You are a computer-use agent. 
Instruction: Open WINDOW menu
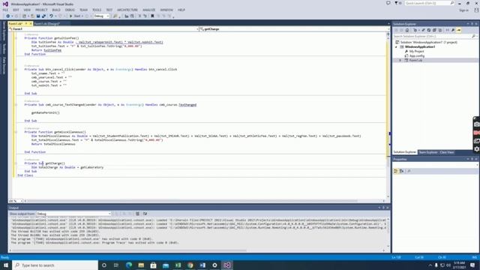point(166,10)
